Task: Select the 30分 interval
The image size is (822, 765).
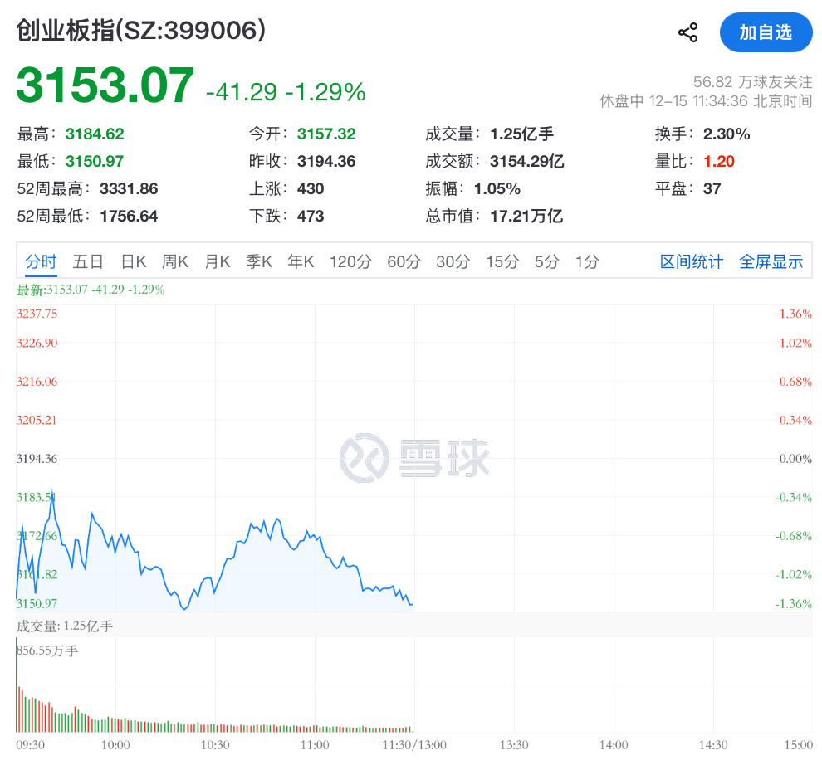Action: click(453, 261)
